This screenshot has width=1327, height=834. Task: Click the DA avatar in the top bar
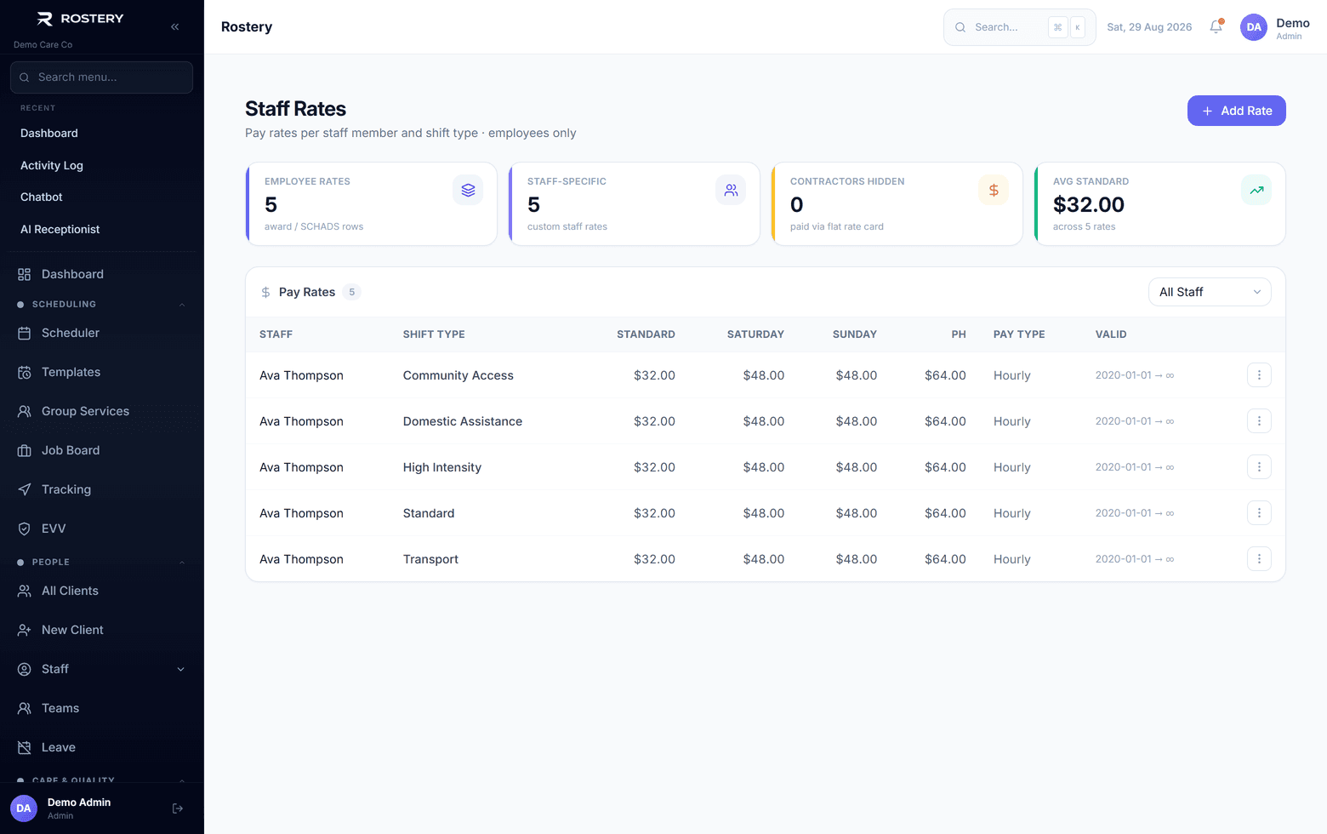1254,27
